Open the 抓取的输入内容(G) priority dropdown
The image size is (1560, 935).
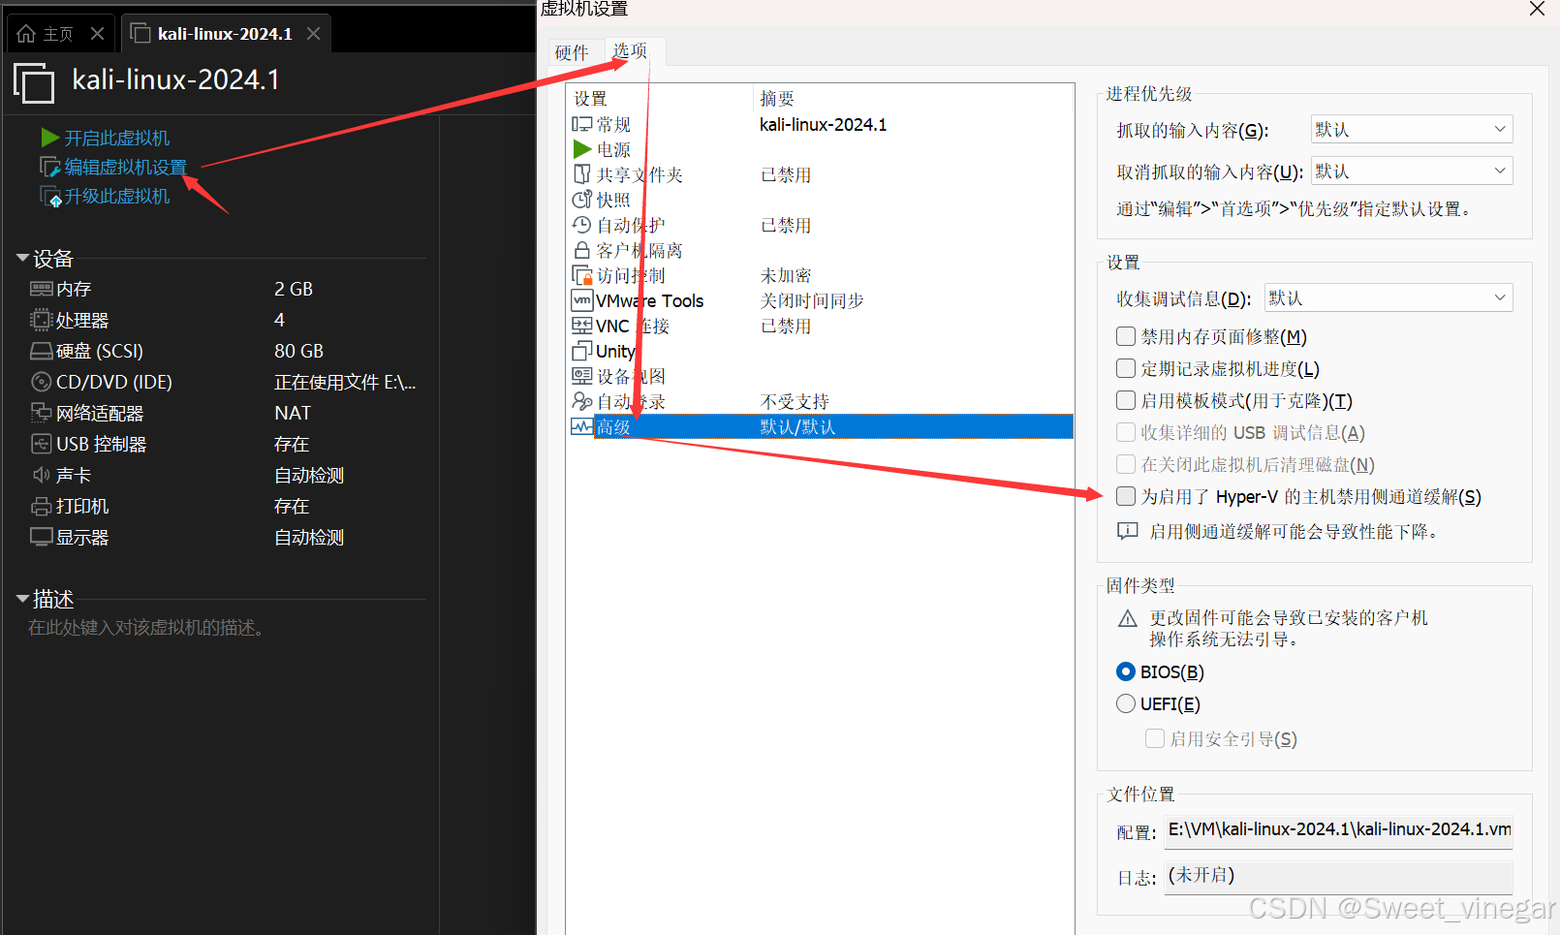1412,129
